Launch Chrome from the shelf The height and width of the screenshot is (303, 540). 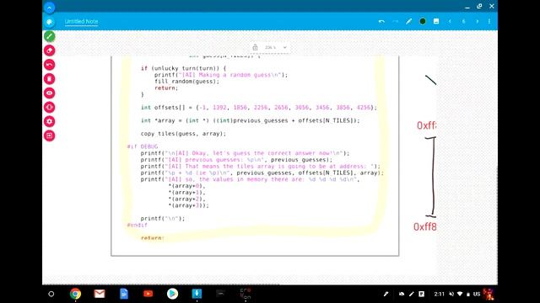(x=75, y=294)
